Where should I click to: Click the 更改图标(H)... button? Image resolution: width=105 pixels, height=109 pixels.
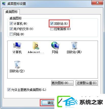[62, 83]
